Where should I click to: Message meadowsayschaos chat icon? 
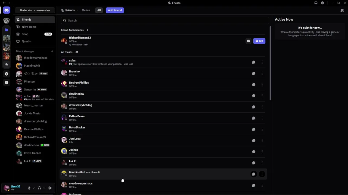[x=253, y=185]
